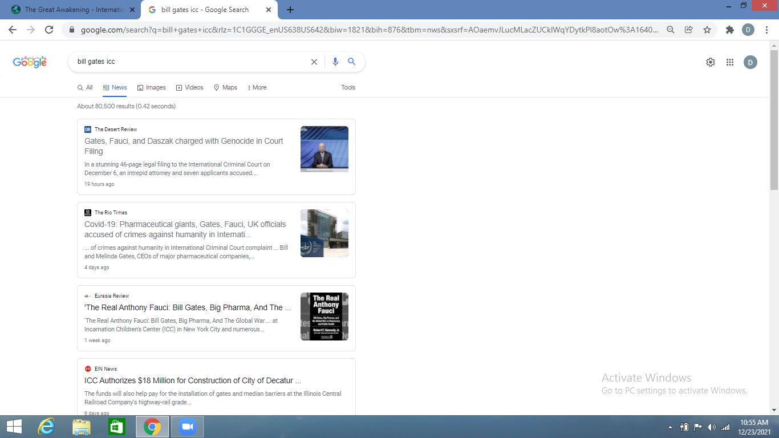779x438 pixels.
Task: Open Chrome profile D in toolbar
Action: pyautogui.click(x=748, y=30)
